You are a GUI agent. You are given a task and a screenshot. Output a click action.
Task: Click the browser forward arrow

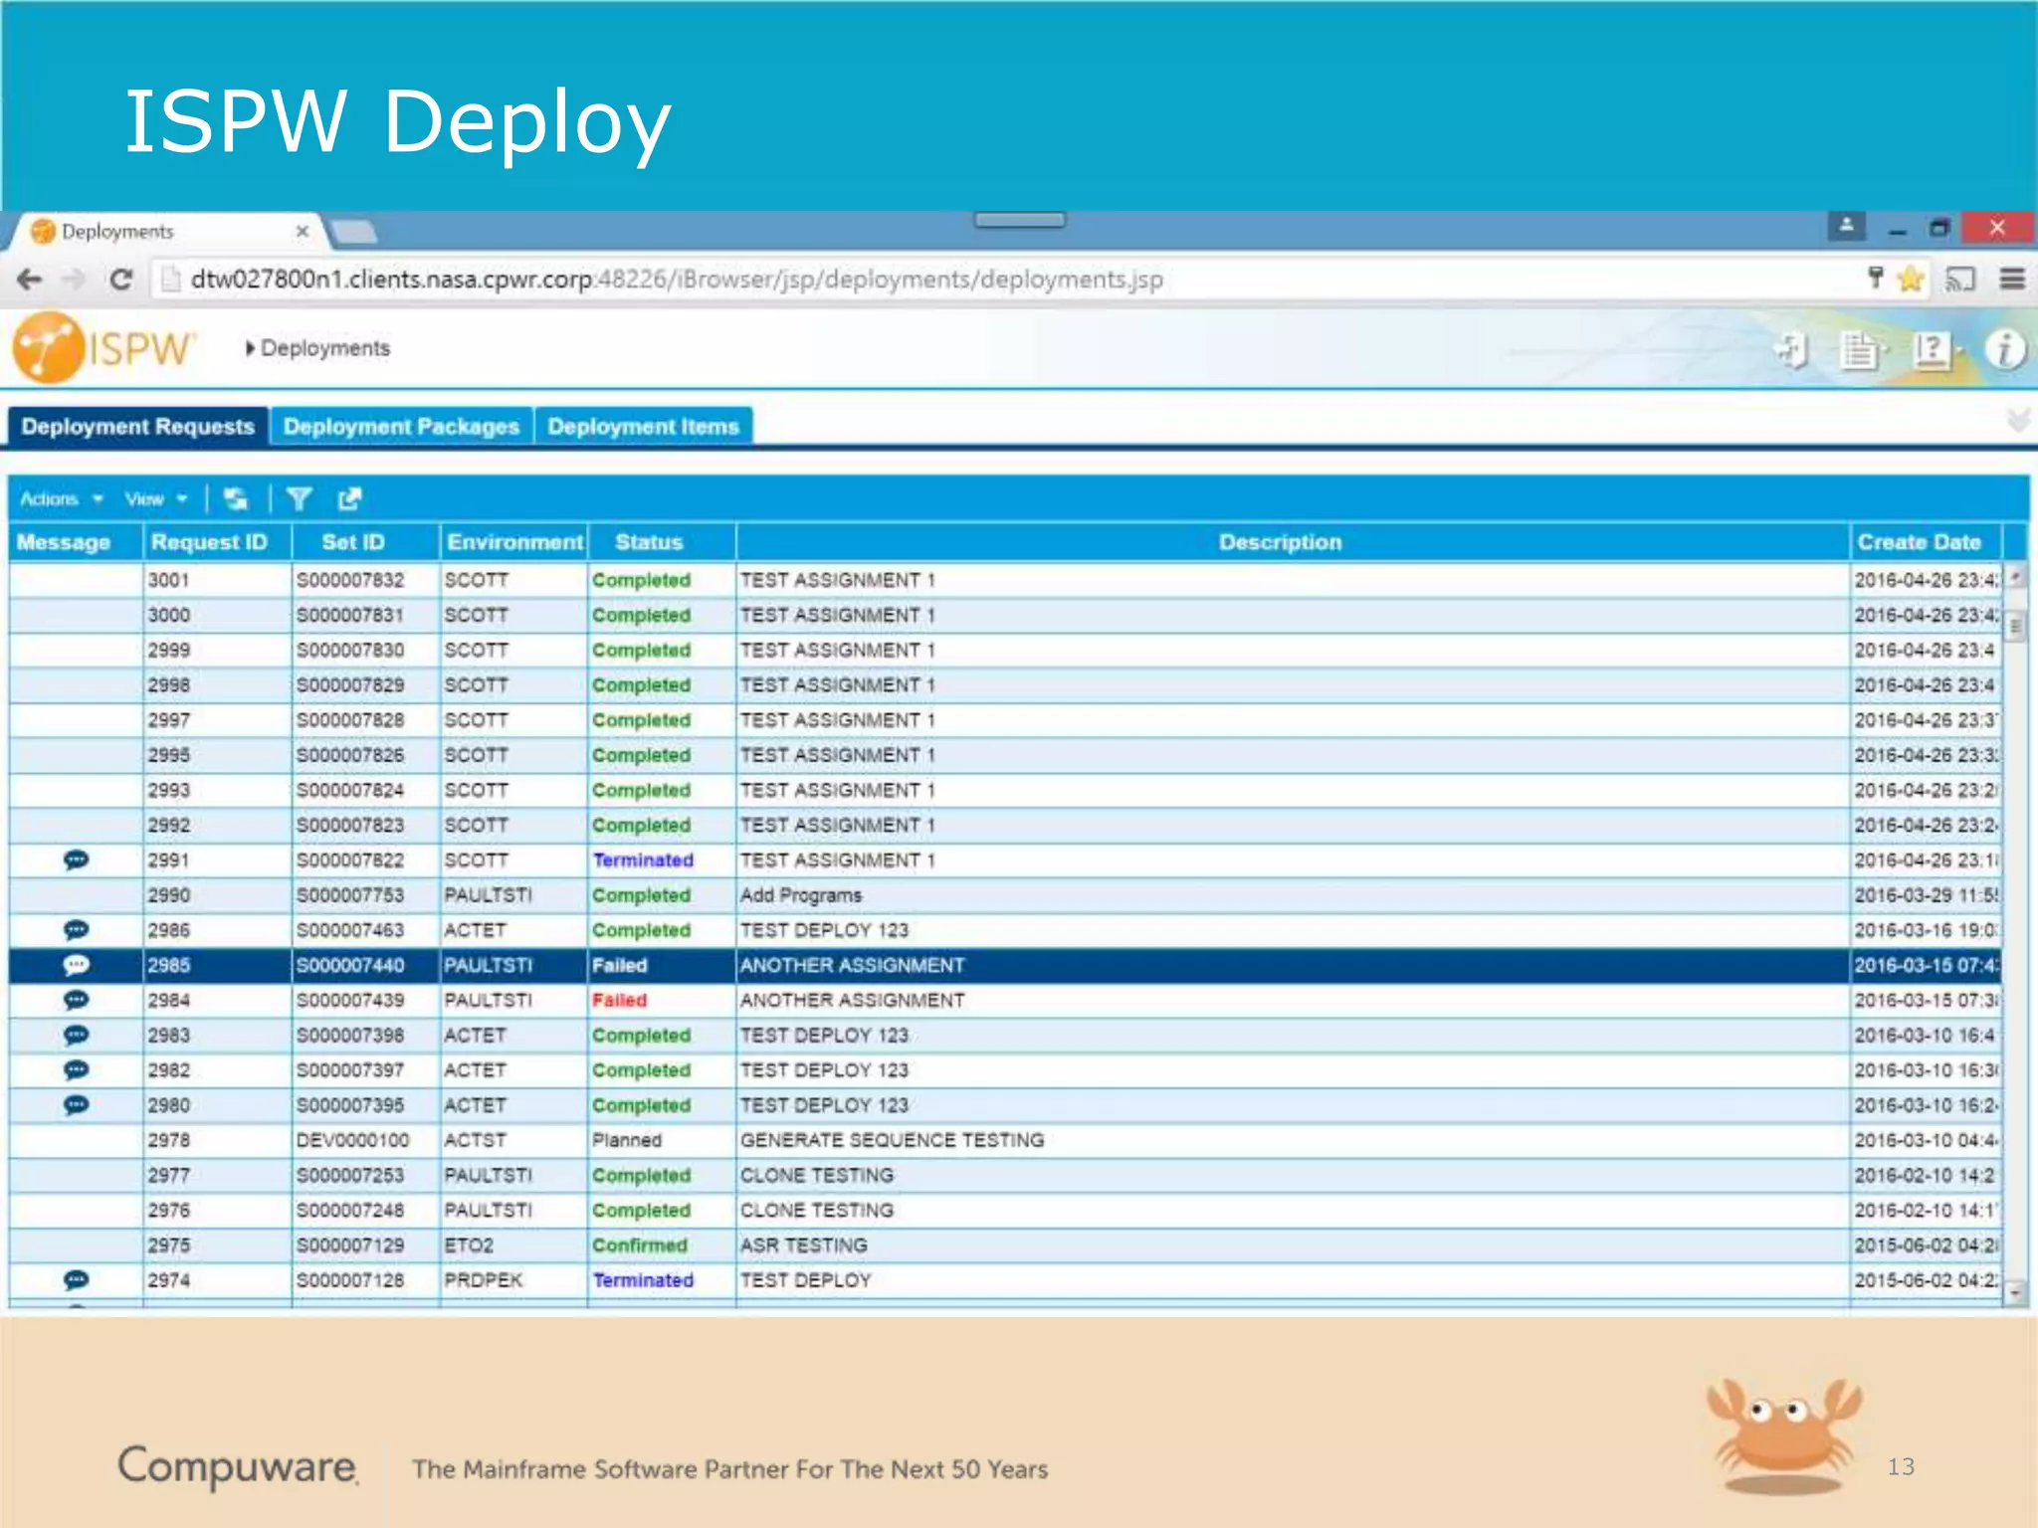coord(75,280)
